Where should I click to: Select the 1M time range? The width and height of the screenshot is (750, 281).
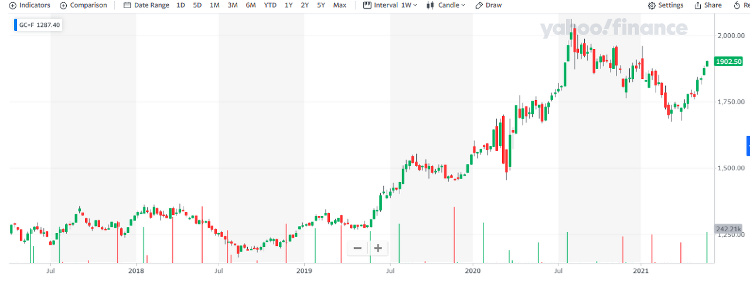214,5
